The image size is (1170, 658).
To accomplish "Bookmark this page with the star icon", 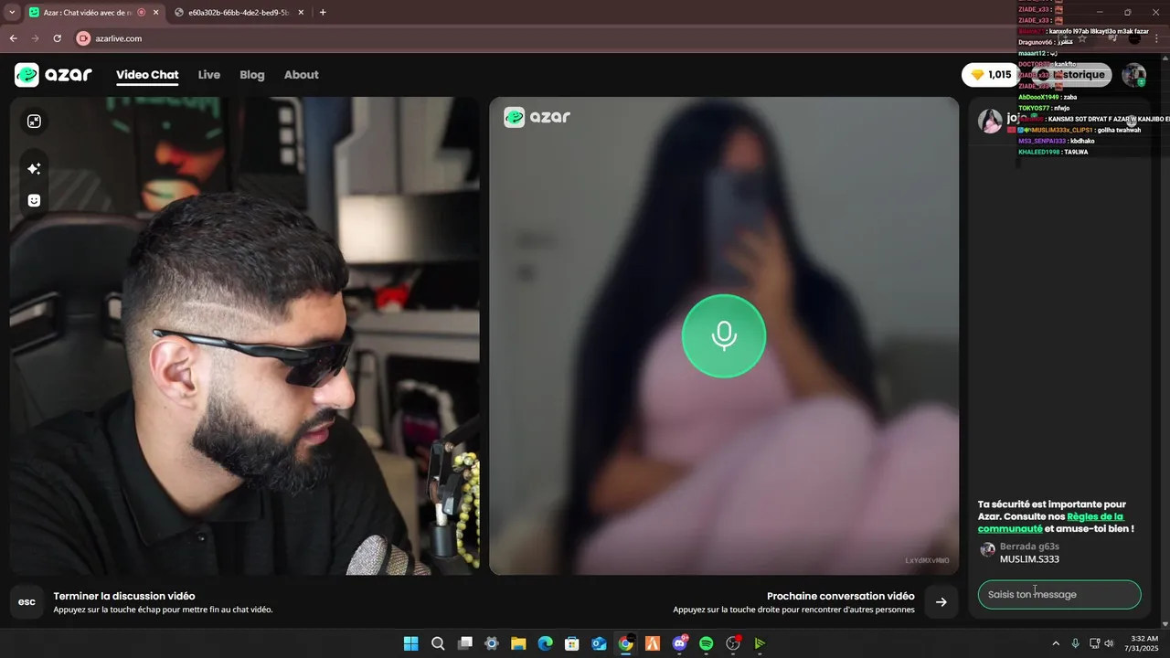I will pos(1082,38).
